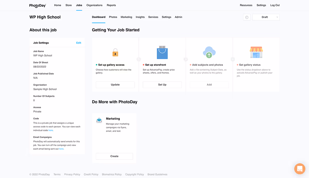This screenshot has width=309, height=178.
Task: Click the gallery access padlock icon
Action: point(115,52)
